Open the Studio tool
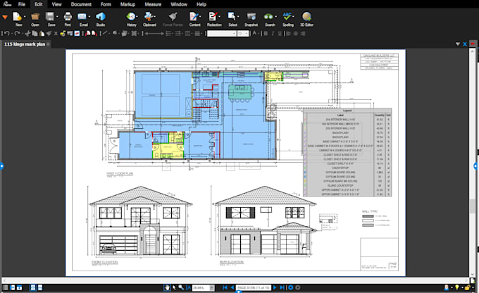This screenshot has height=293, width=479. point(101,16)
